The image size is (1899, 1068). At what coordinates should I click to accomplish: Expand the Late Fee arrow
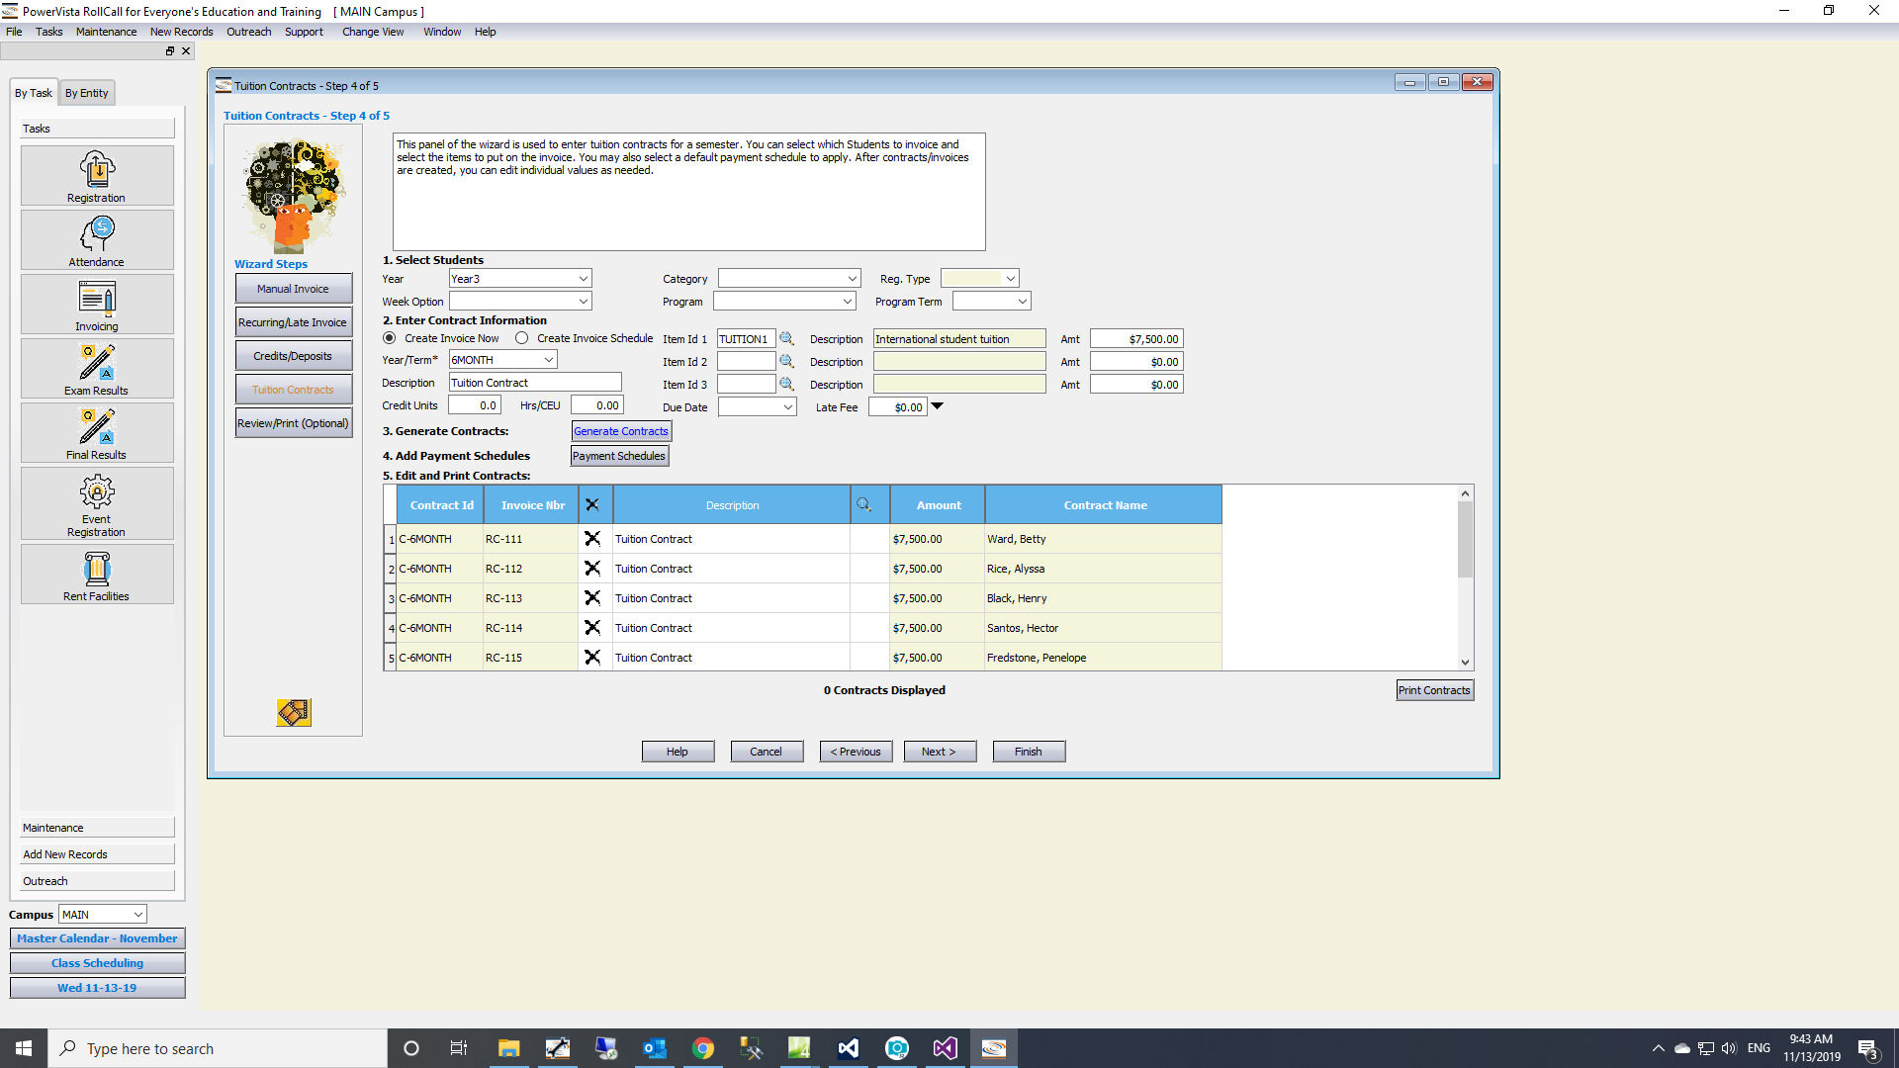pyautogui.click(x=938, y=405)
